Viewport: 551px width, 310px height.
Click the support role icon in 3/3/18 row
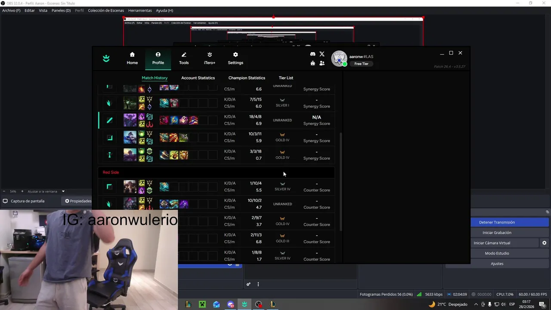tap(109, 155)
